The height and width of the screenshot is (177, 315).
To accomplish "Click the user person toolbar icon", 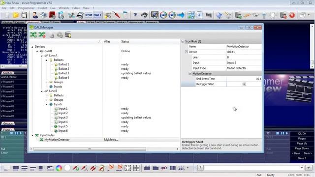I will (35, 15).
